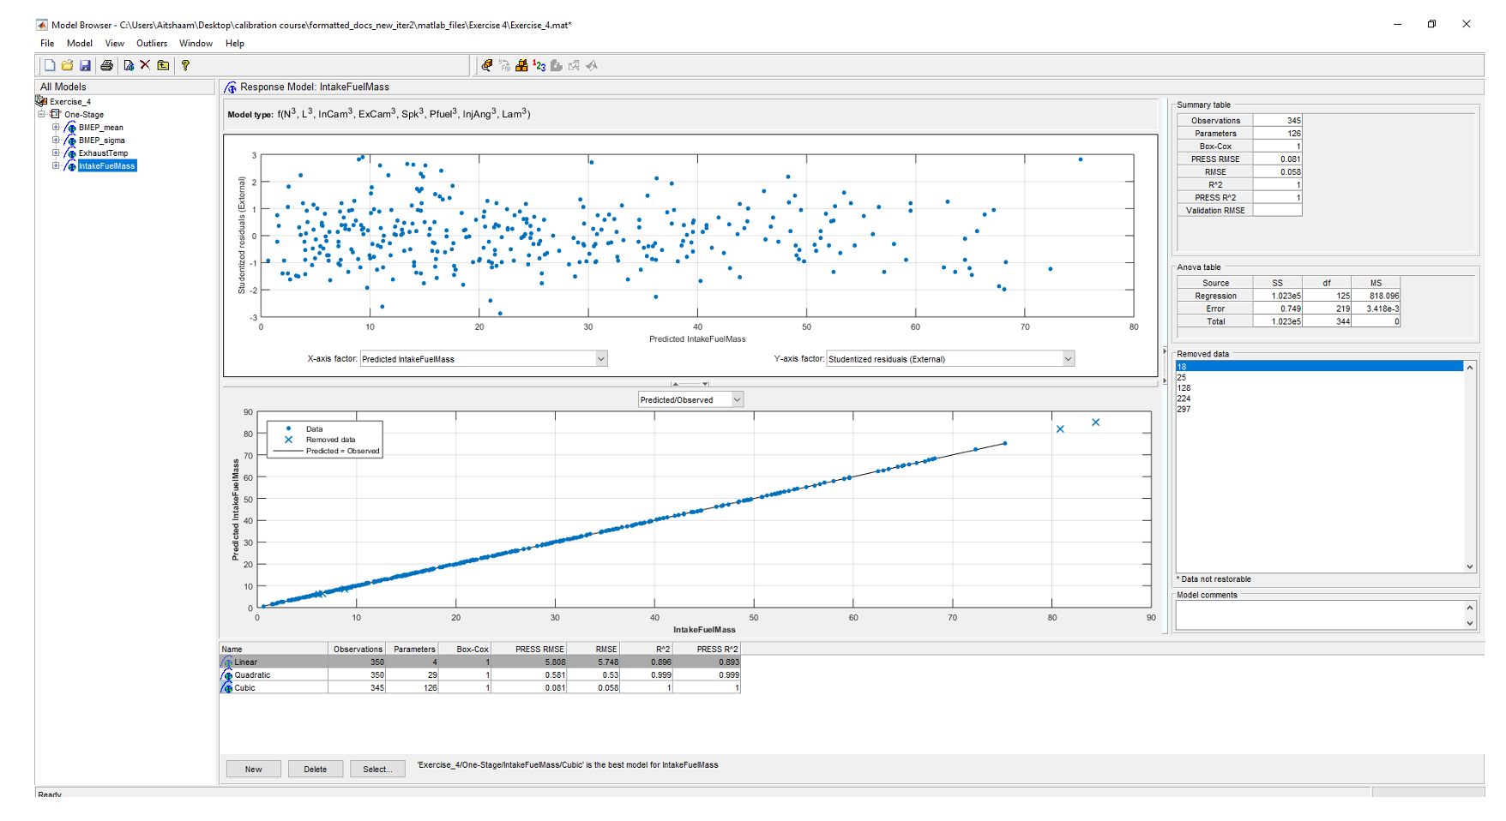Click the grayed F0 toolbar icon
Viewport: 1506px width, 821px height.
coord(504,65)
